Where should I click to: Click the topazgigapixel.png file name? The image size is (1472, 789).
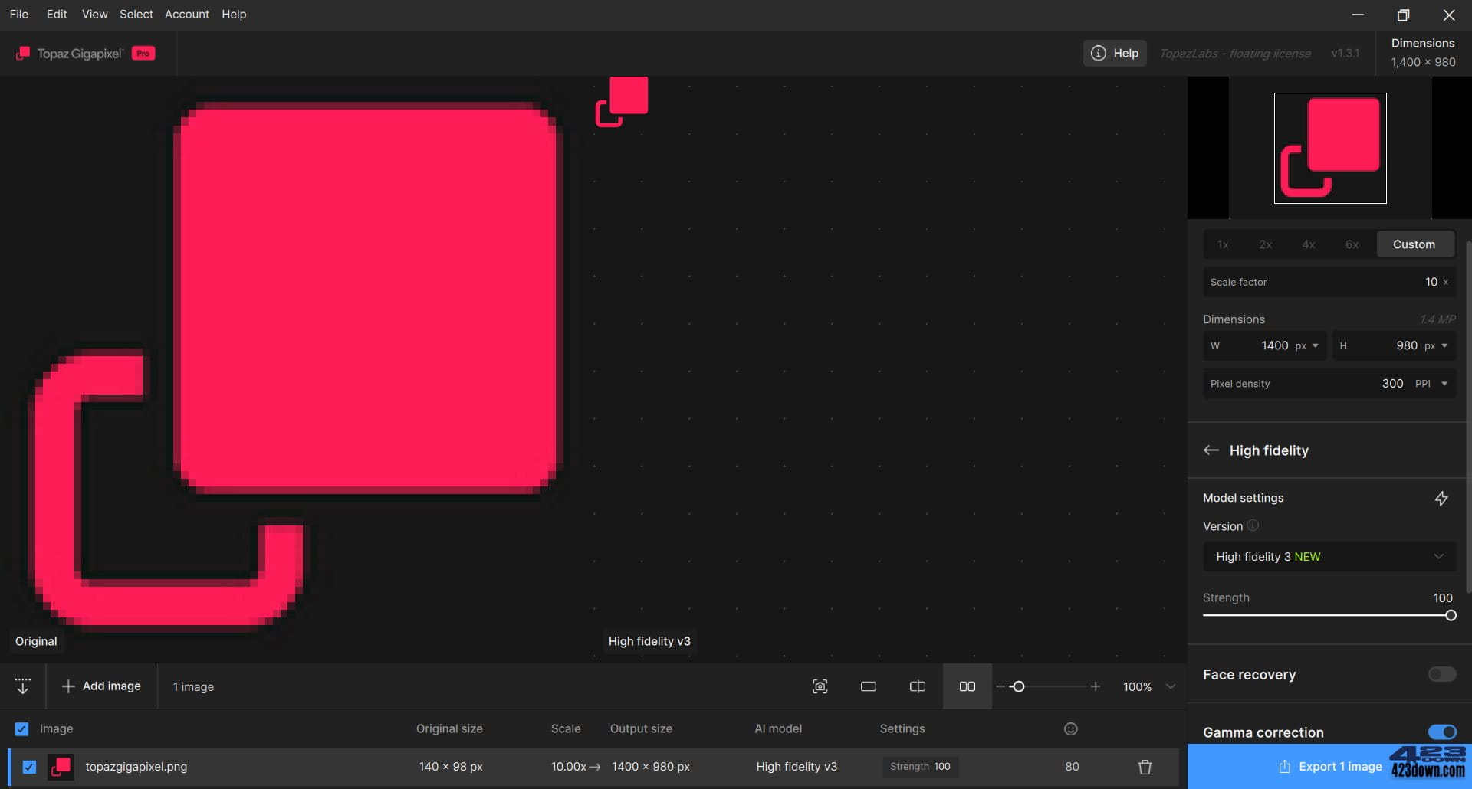coord(136,766)
